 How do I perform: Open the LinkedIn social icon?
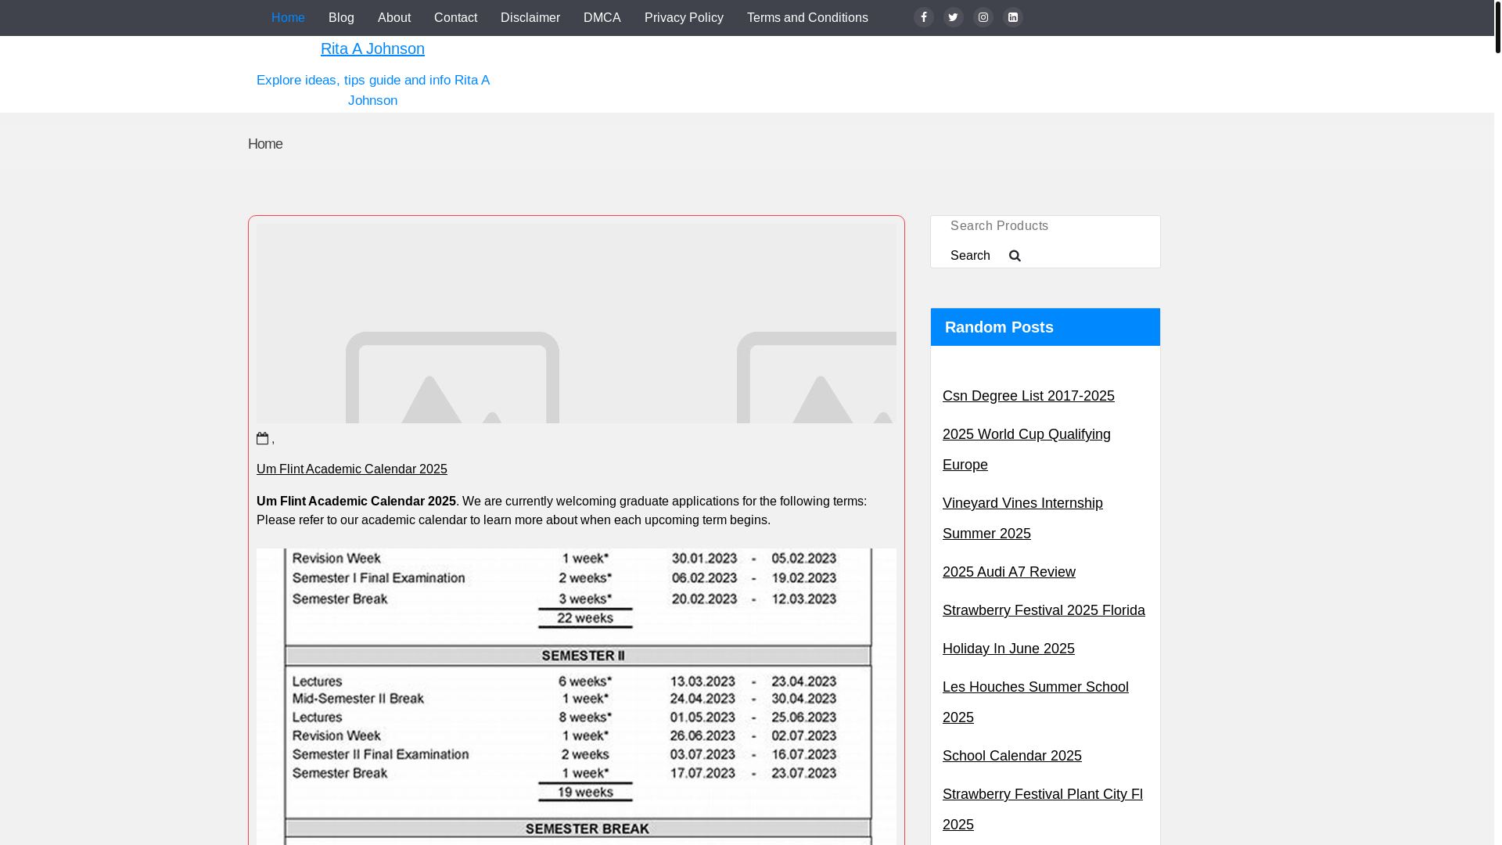click(1013, 17)
